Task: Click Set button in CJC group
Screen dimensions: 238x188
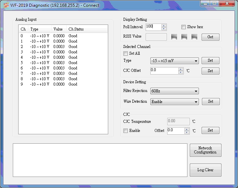Action: pos(210,130)
